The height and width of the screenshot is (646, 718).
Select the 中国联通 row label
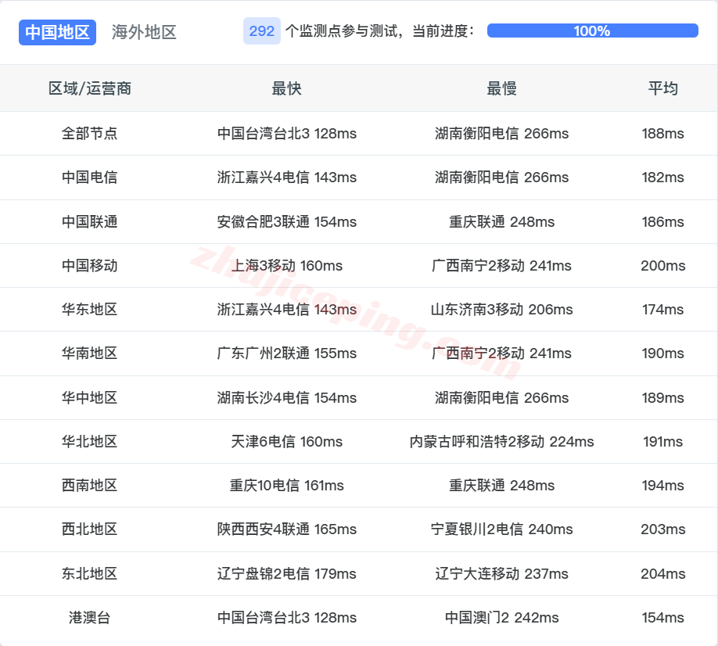point(90,221)
